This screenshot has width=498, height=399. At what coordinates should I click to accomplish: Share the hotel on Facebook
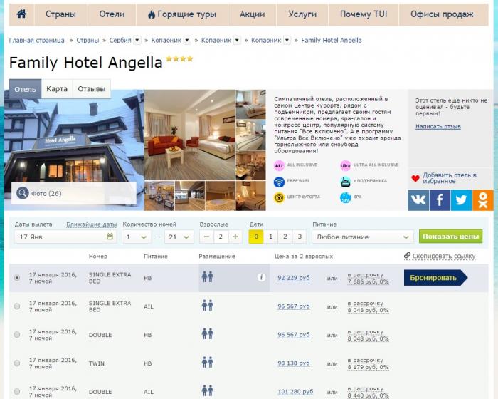(440, 200)
